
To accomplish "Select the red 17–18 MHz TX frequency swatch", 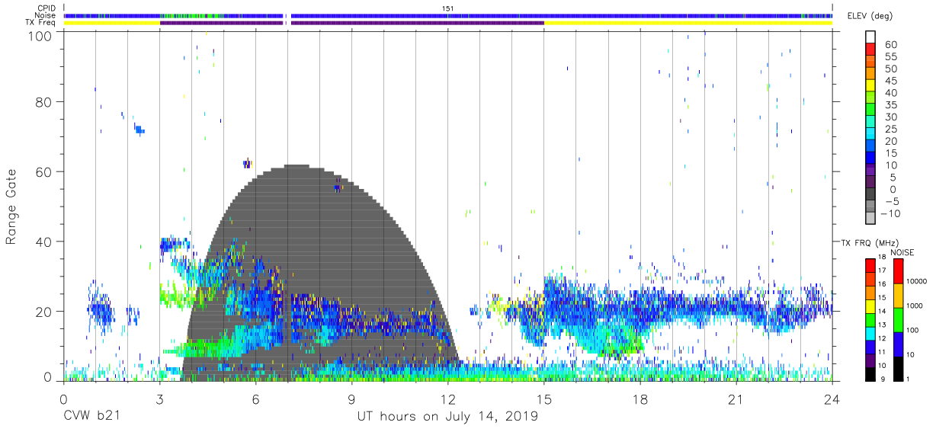I will pos(870,265).
